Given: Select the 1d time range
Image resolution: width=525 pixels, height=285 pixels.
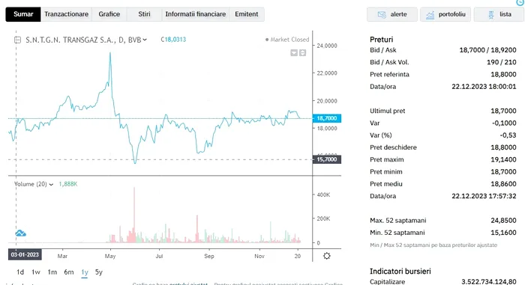Looking at the screenshot, I should point(20,272).
